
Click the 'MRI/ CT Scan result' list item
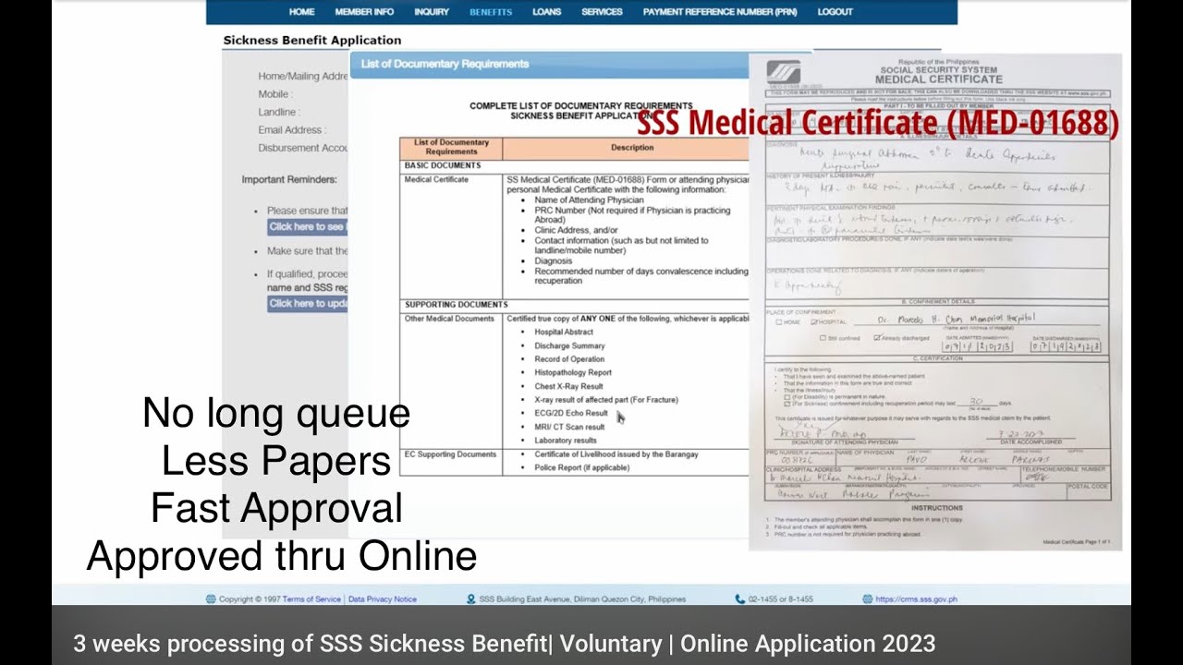click(x=569, y=428)
